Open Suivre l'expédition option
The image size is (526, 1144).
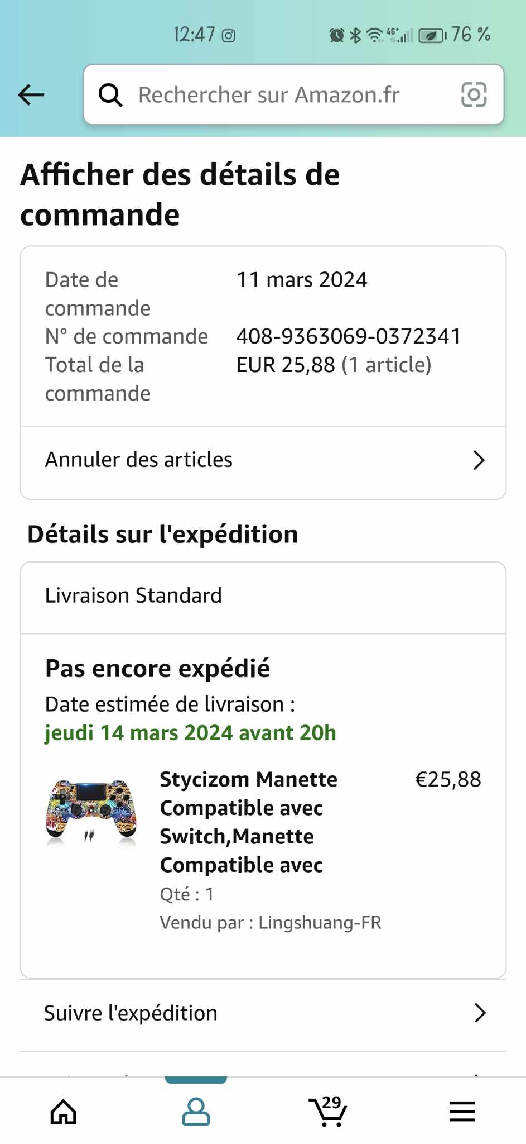pyautogui.click(x=131, y=1013)
